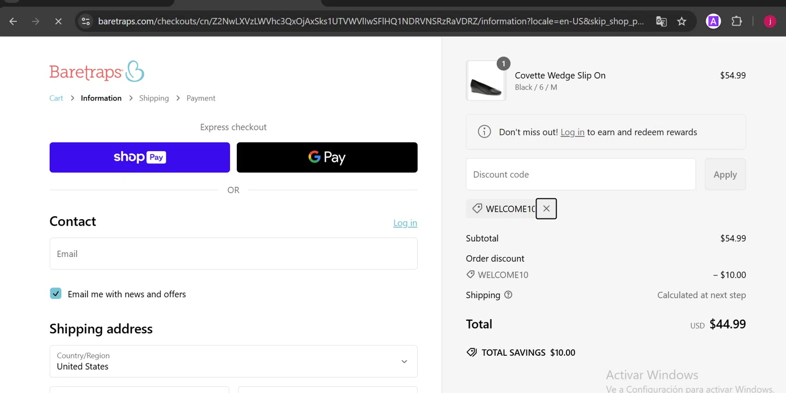
Task: Select the Information breadcrumb step
Action: [101, 98]
